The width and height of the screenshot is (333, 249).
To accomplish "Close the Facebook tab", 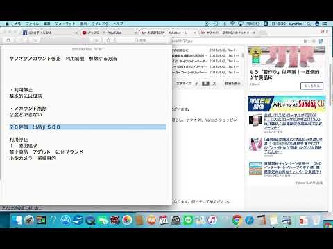I will pyautogui.click(x=76, y=33).
